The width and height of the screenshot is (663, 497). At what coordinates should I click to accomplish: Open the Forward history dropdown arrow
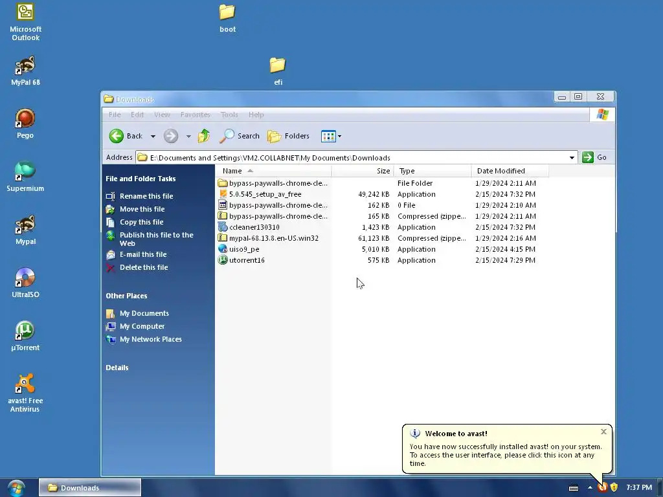coord(188,136)
